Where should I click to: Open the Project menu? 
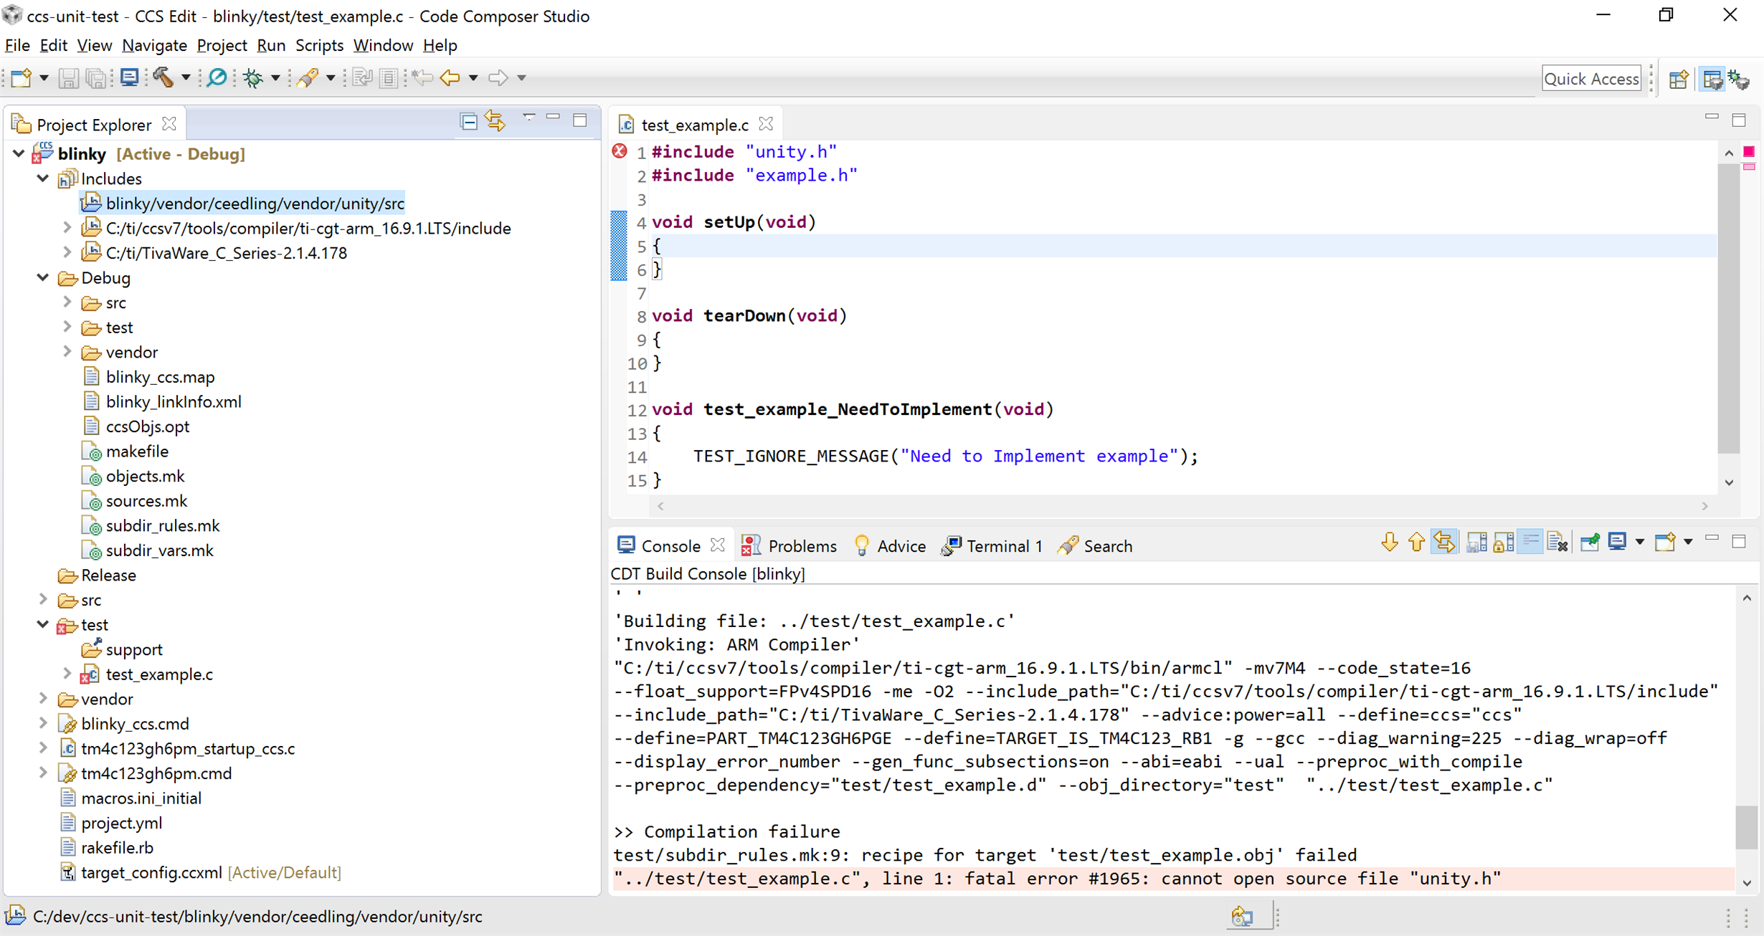(x=222, y=45)
